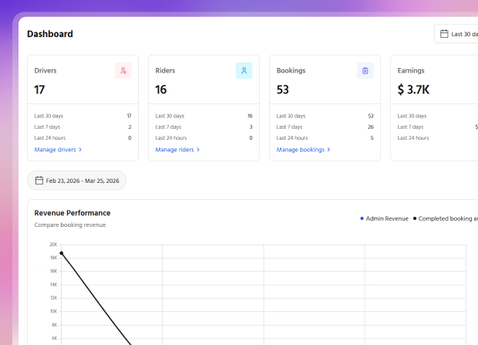Open the Manage riders link
The height and width of the screenshot is (345, 478).
pos(175,150)
